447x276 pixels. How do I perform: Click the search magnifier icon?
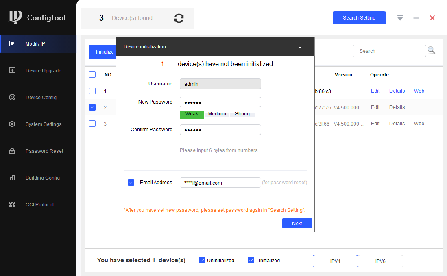431,50
